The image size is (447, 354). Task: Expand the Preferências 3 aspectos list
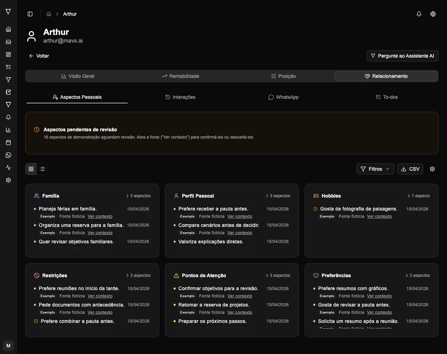[x=418, y=275]
